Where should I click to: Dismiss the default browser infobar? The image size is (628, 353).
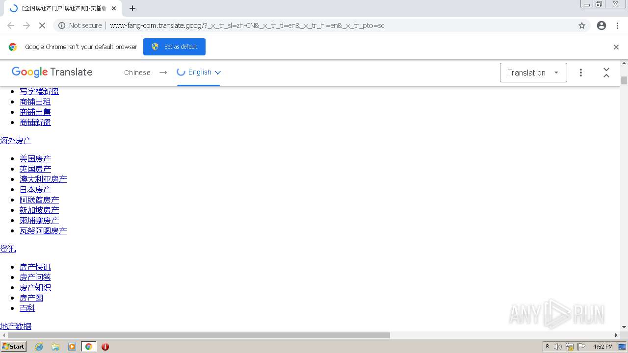click(x=616, y=47)
